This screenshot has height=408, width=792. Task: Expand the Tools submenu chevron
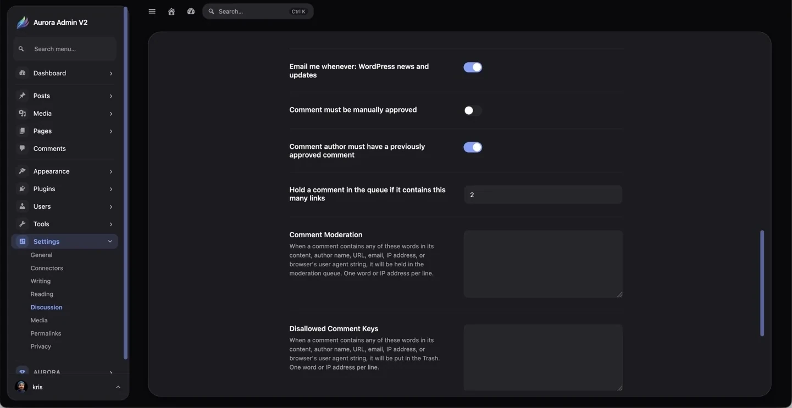[111, 224]
